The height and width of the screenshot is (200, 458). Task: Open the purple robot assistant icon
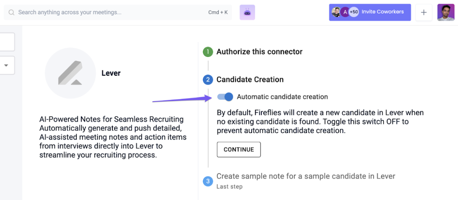click(x=247, y=13)
